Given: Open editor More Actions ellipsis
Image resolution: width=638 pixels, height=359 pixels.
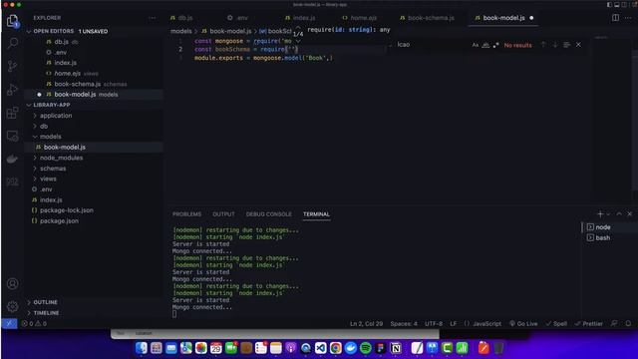Looking at the screenshot, I should pos(628,18).
